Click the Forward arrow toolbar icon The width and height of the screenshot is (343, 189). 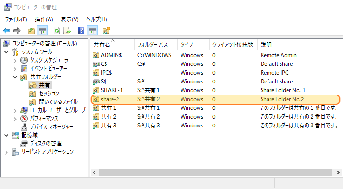tap(17, 31)
